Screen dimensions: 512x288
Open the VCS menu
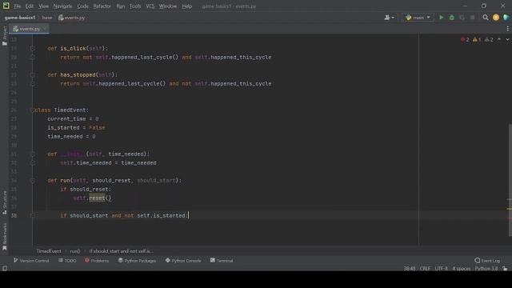pyautogui.click(x=150, y=6)
